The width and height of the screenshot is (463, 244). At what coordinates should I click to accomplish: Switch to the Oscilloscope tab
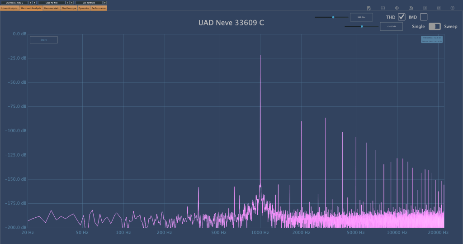(x=68, y=8)
